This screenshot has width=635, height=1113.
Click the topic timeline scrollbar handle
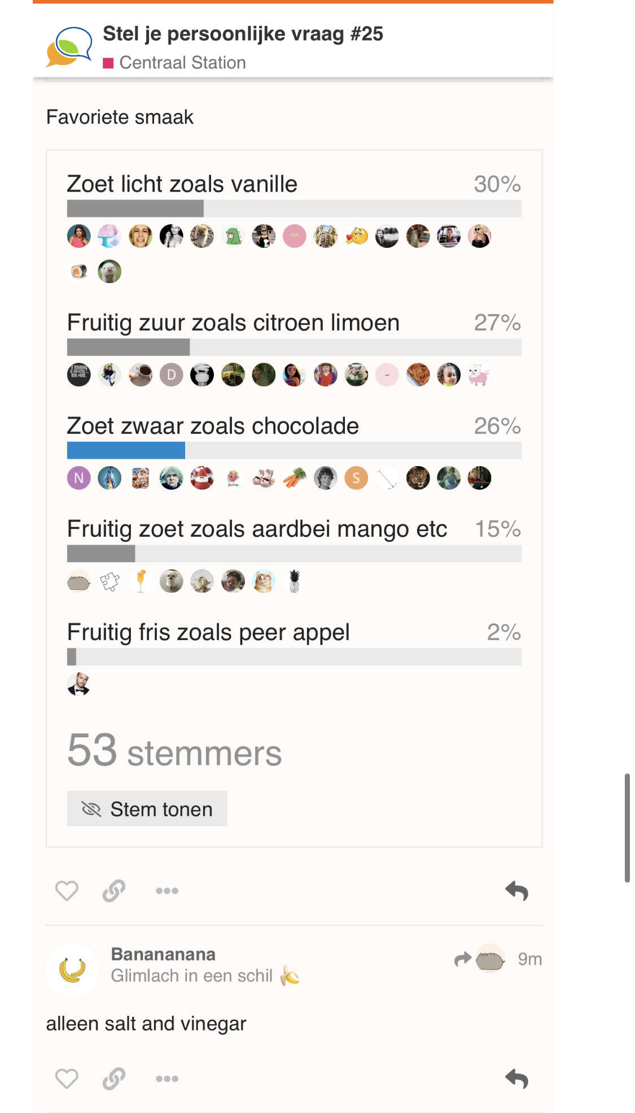tap(627, 828)
